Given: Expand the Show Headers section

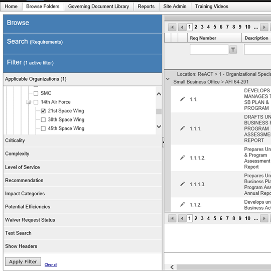Looking at the screenshot, I should coord(83,246).
